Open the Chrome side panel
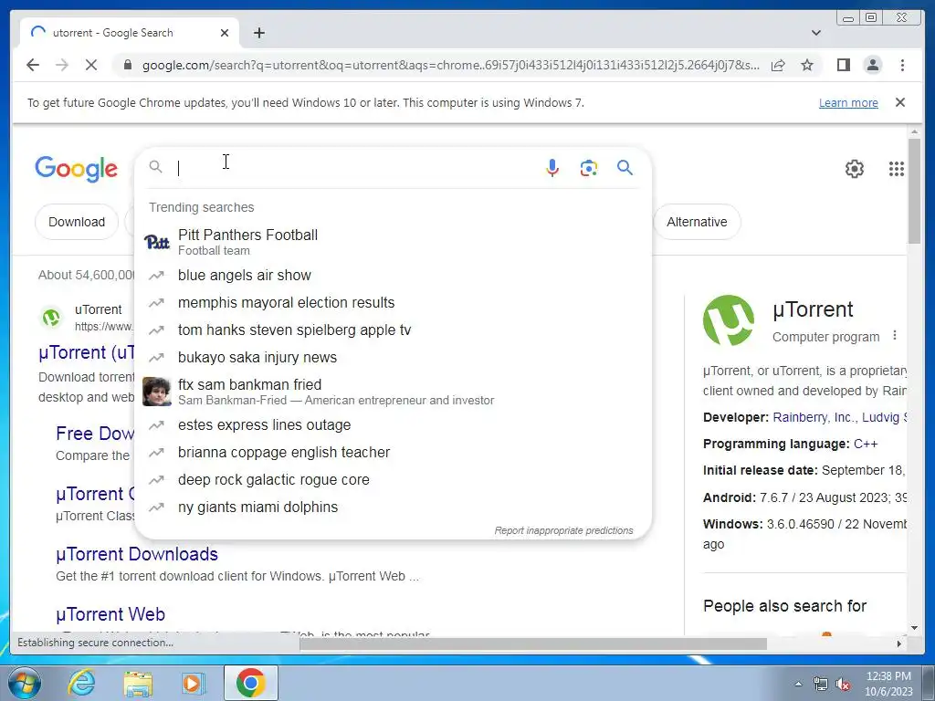This screenshot has width=935, height=701. [843, 65]
